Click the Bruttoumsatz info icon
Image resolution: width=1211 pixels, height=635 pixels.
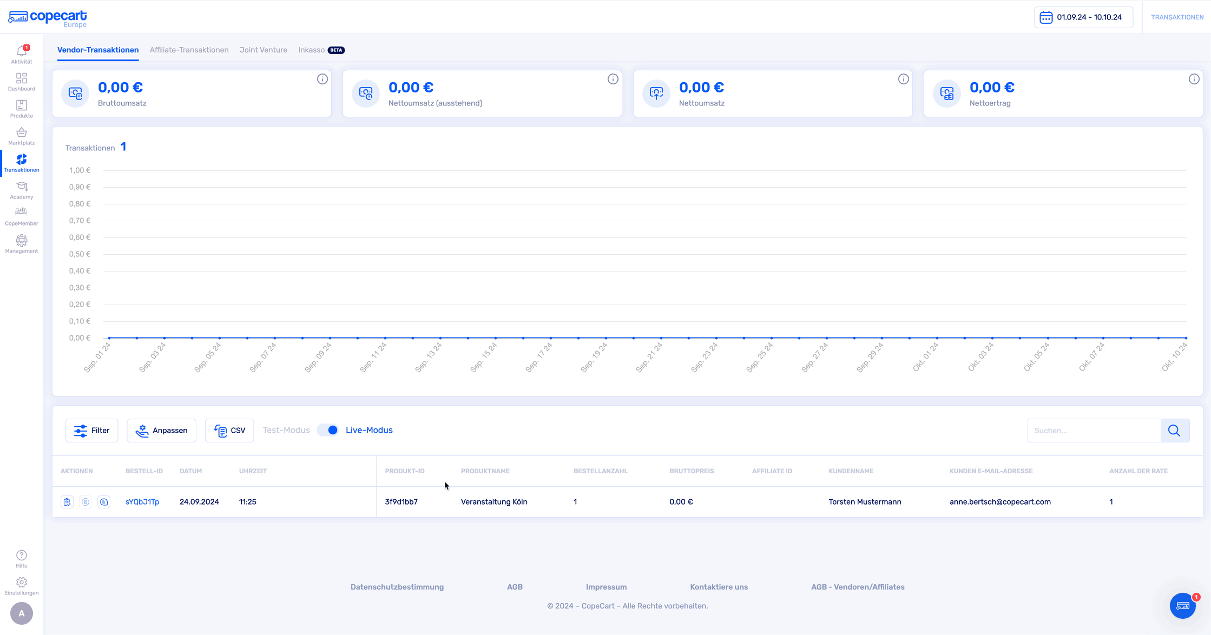pos(322,79)
